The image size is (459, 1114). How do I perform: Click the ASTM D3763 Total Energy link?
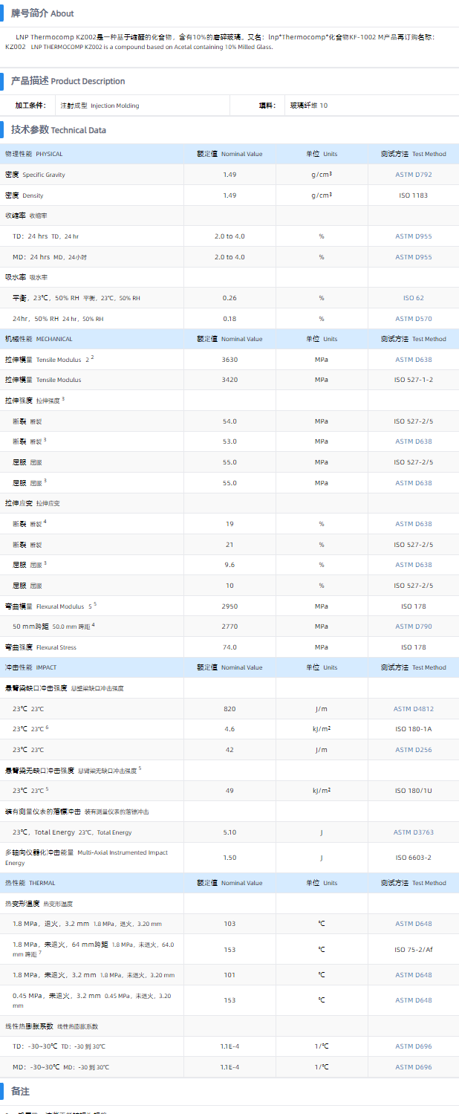tap(413, 832)
